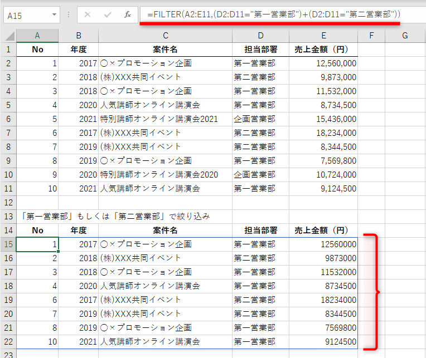Select column G header
The width and height of the screenshot is (426, 358).
pyautogui.click(x=405, y=36)
